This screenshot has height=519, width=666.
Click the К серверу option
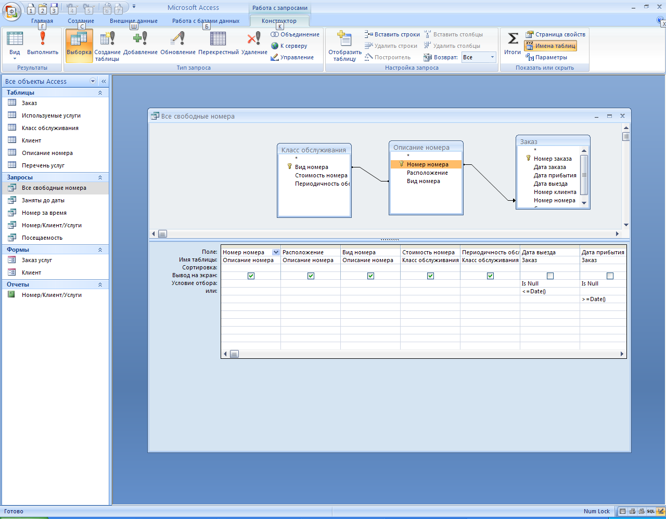click(289, 46)
